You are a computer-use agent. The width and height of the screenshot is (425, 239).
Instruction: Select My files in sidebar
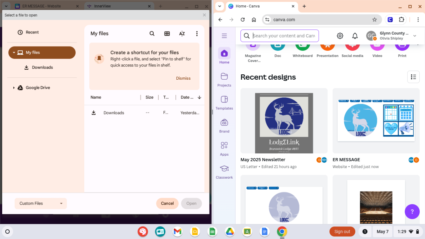42,52
